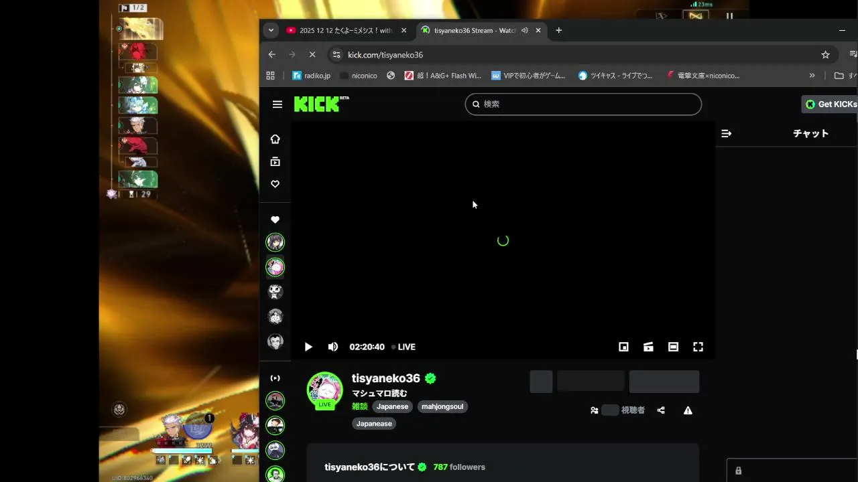Click the tisyaneko36 channel name
Screen dimensions: 858x482
(386, 378)
